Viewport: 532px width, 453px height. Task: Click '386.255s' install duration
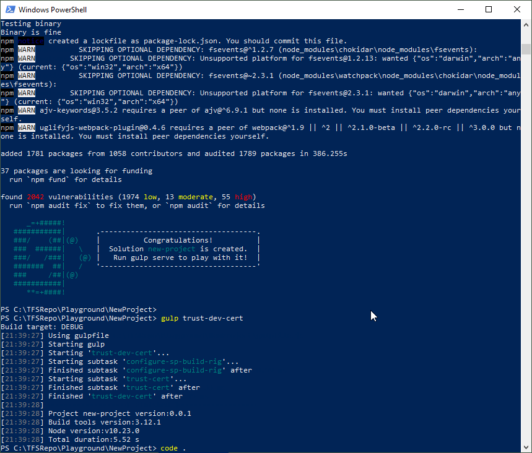coord(329,153)
